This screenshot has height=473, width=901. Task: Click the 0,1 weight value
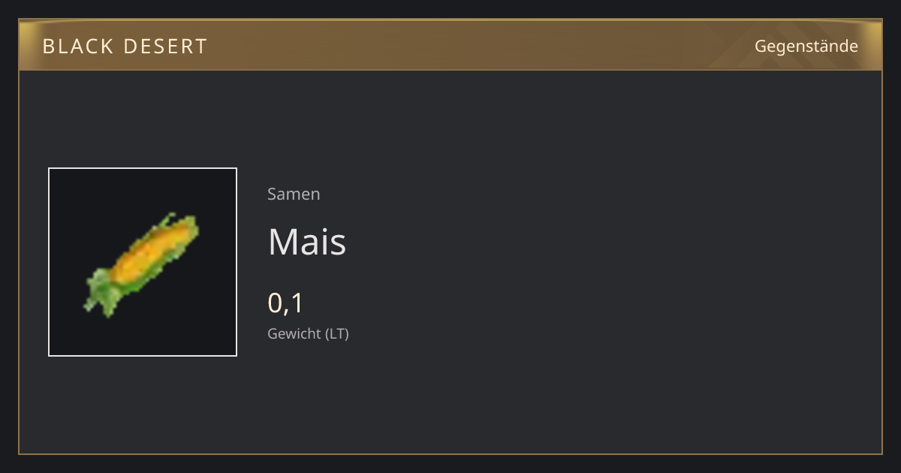click(285, 303)
